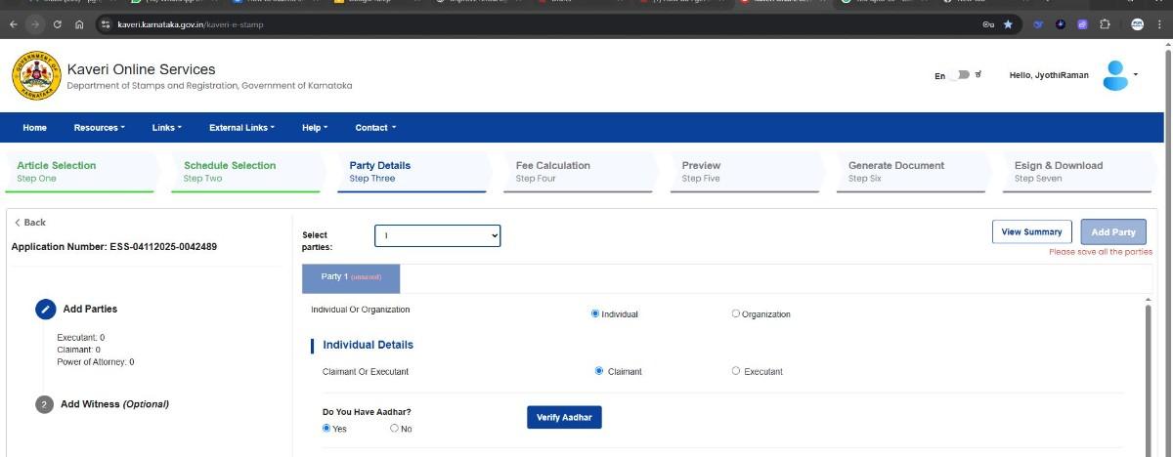This screenshot has width=1173, height=457.
Task: Click the blue user profile avatar
Action: pyautogui.click(x=1114, y=75)
